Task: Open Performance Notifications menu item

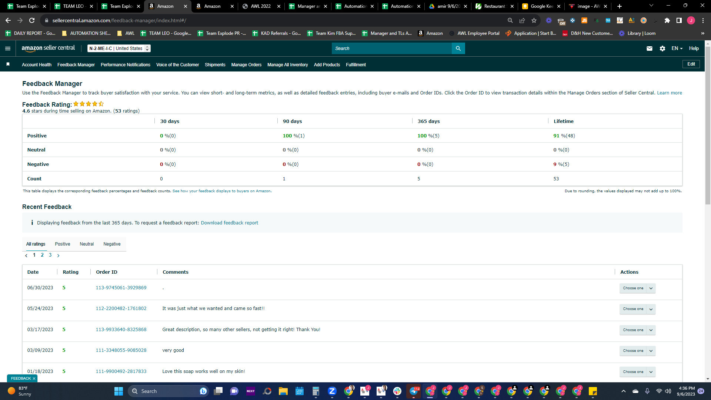Action: (126, 65)
